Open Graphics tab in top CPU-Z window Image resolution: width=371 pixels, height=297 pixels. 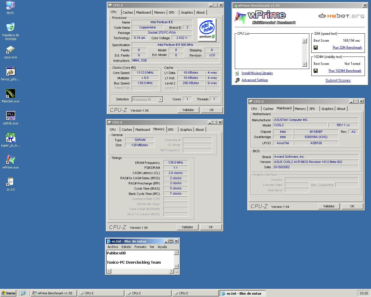click(x=187, y=12)
